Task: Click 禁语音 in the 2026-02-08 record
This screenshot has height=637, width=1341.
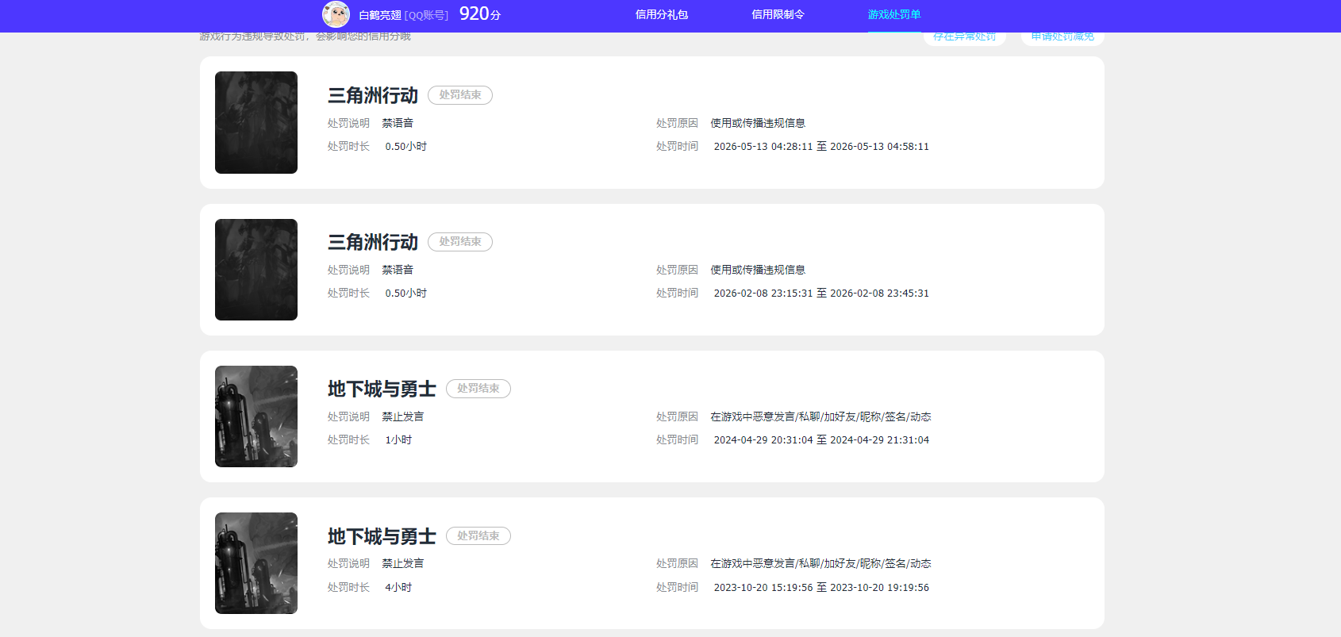Action: (x=398, y=270)
